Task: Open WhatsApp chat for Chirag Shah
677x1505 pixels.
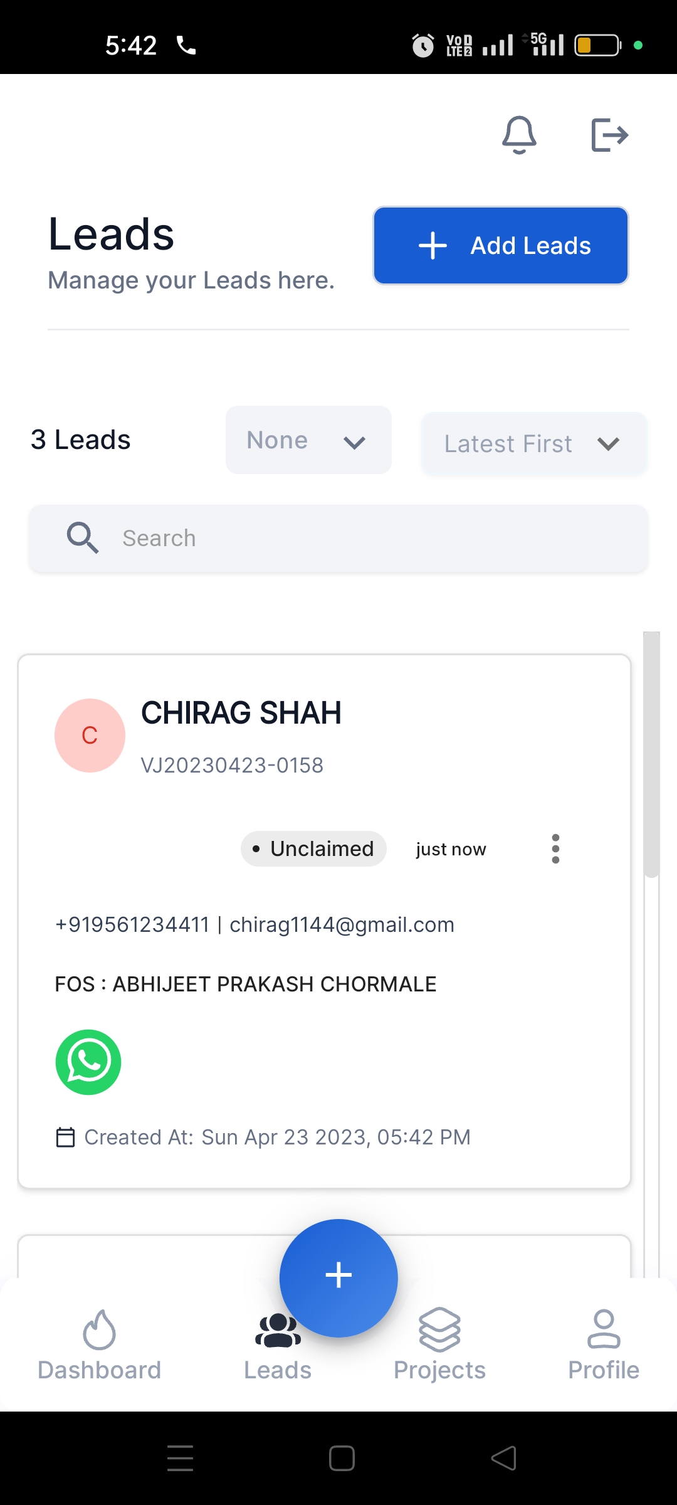Action: click(88, 1062)
